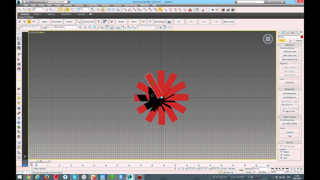Switch to the Freeform ribbon tab

37,14
